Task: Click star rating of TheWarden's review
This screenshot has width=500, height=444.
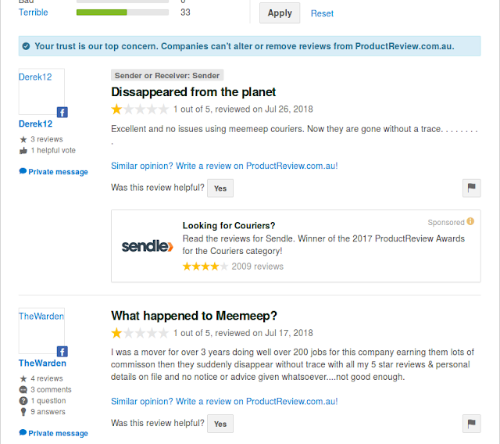Action: (x=140, y=333)
